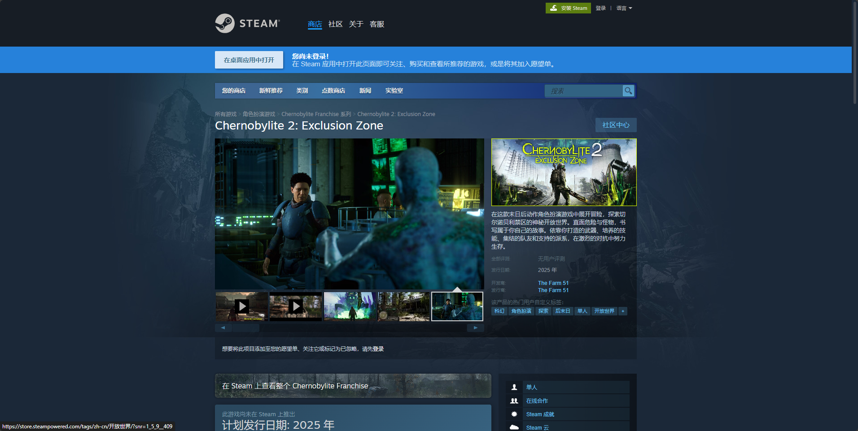Play the second trailer video thumbnail

pos(296,306)
